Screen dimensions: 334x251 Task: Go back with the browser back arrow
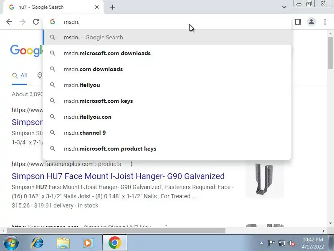pyautogui.click(x=9, y=22)
